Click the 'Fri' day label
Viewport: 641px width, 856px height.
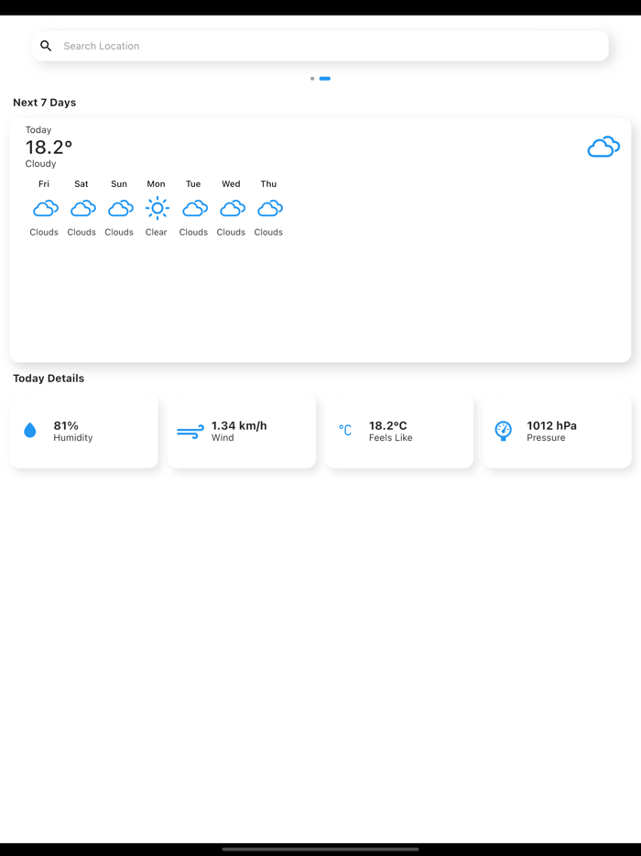pos(44,184)
